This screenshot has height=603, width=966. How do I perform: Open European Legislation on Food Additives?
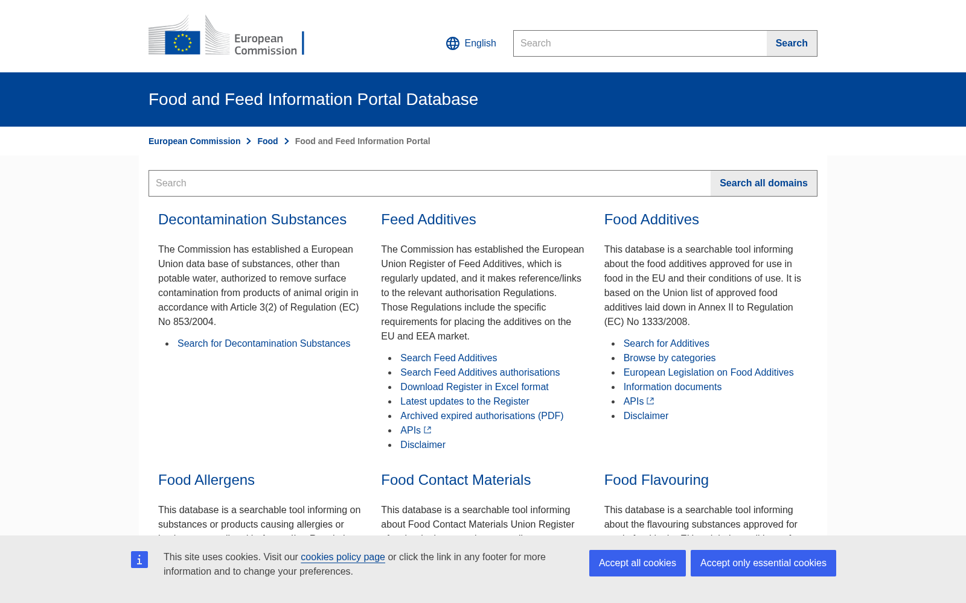point(709,373)
